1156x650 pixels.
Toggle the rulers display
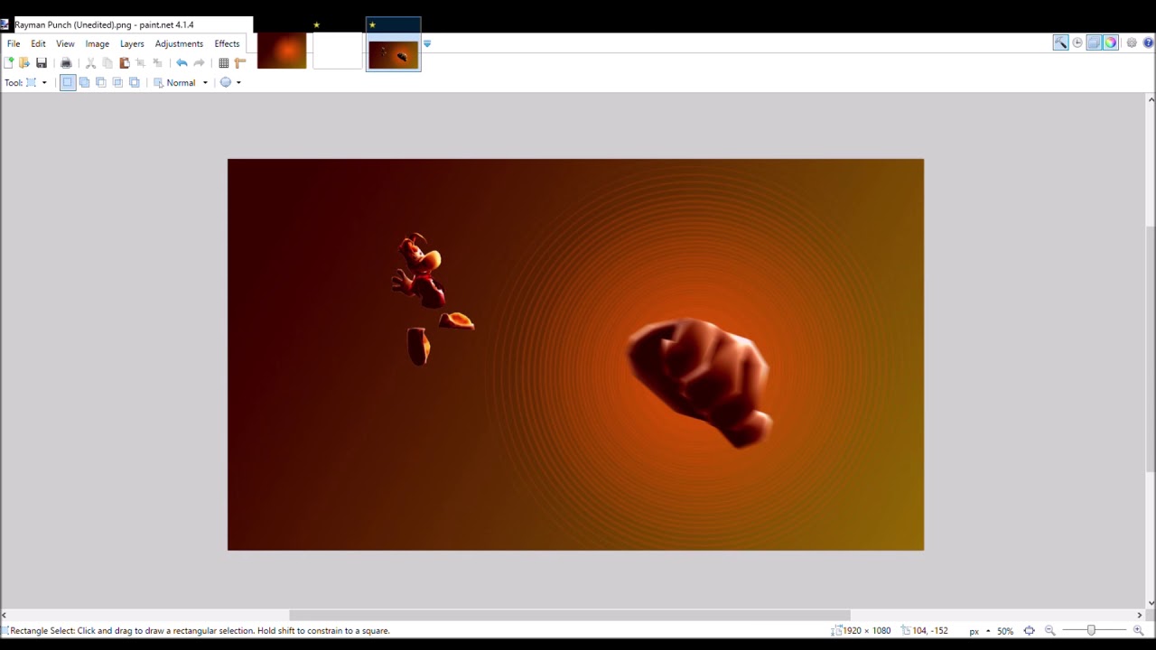pyautogui.click(x=240, y=63)
